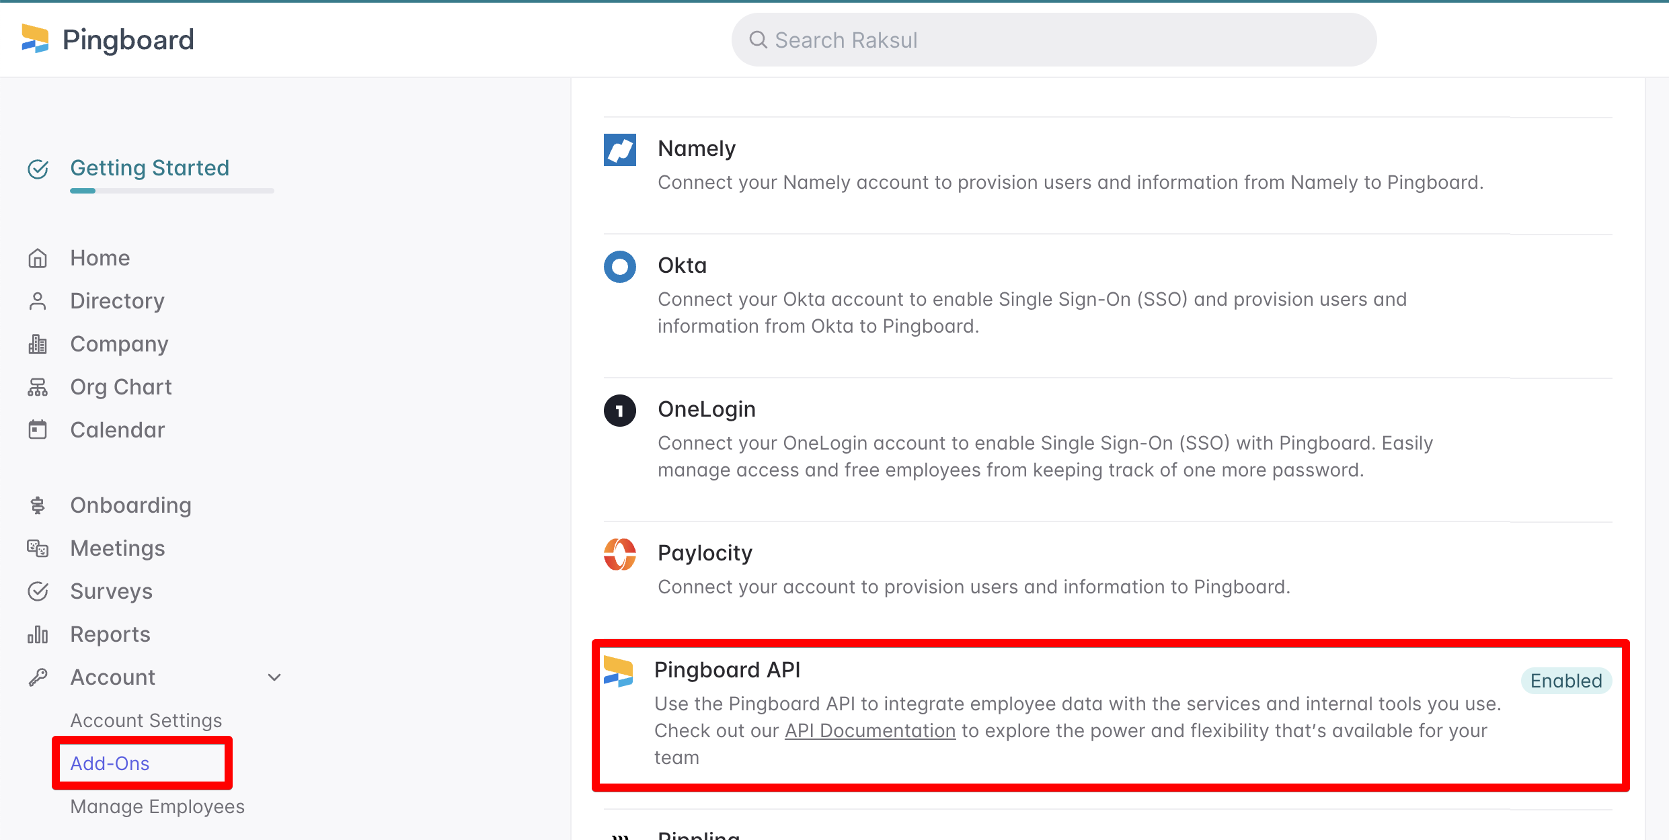This screenshot has width=1669, height=840.
Task: Click the Enabled badge on Pingboard API
Action: tap(1565, 681)
